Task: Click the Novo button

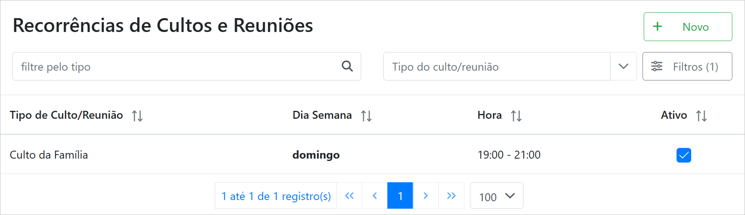Action: coord(688,26)
